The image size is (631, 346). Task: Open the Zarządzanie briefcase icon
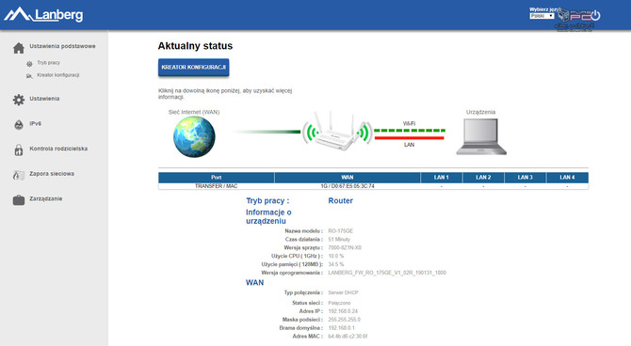click(19, 199)
